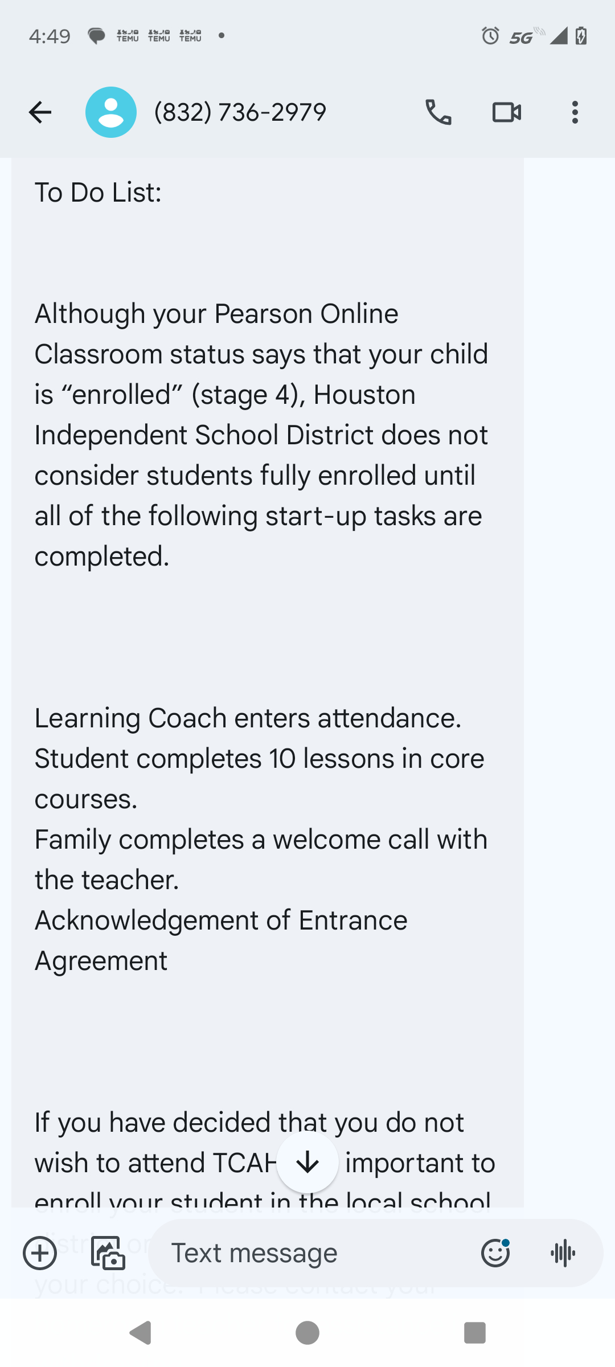
Task: Tap the back arrow to exit conversation
Action: 40,112
